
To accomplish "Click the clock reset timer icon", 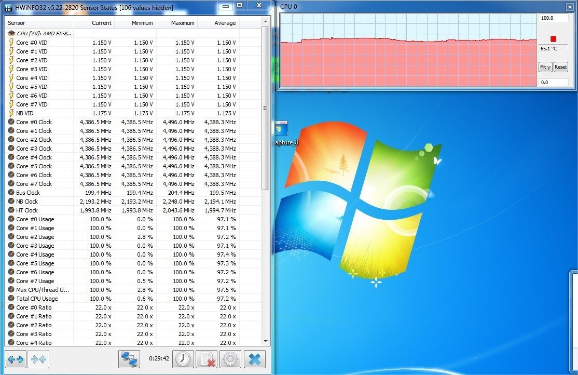I will point(183,359).
